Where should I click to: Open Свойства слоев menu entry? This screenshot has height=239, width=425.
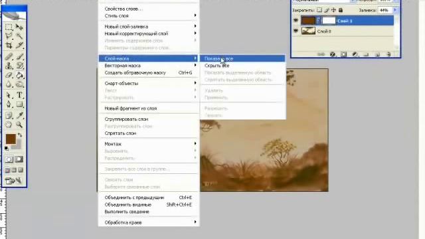pyautogui.click(x=149, y=9)
